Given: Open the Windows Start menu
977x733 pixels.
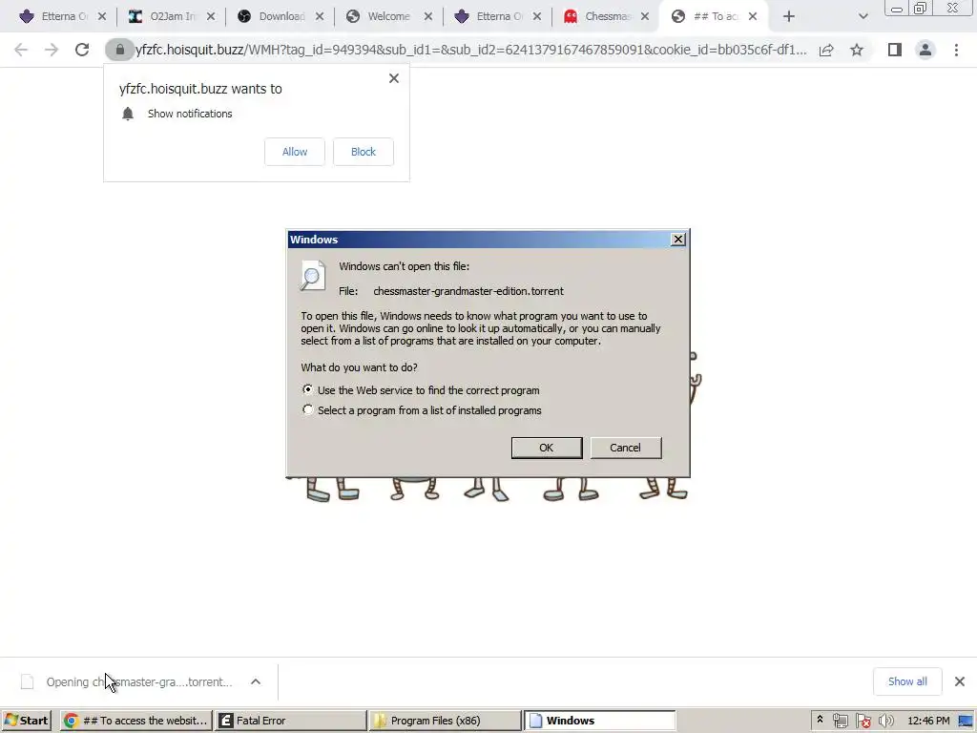Looking at the screenshot, I should click(26, 721).
